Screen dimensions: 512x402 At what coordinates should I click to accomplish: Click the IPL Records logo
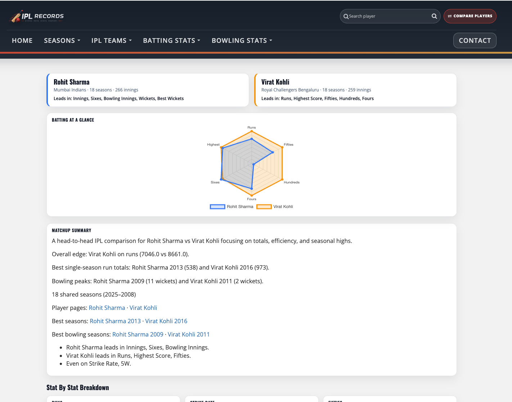pyautogui.click(x=36, y=16)
